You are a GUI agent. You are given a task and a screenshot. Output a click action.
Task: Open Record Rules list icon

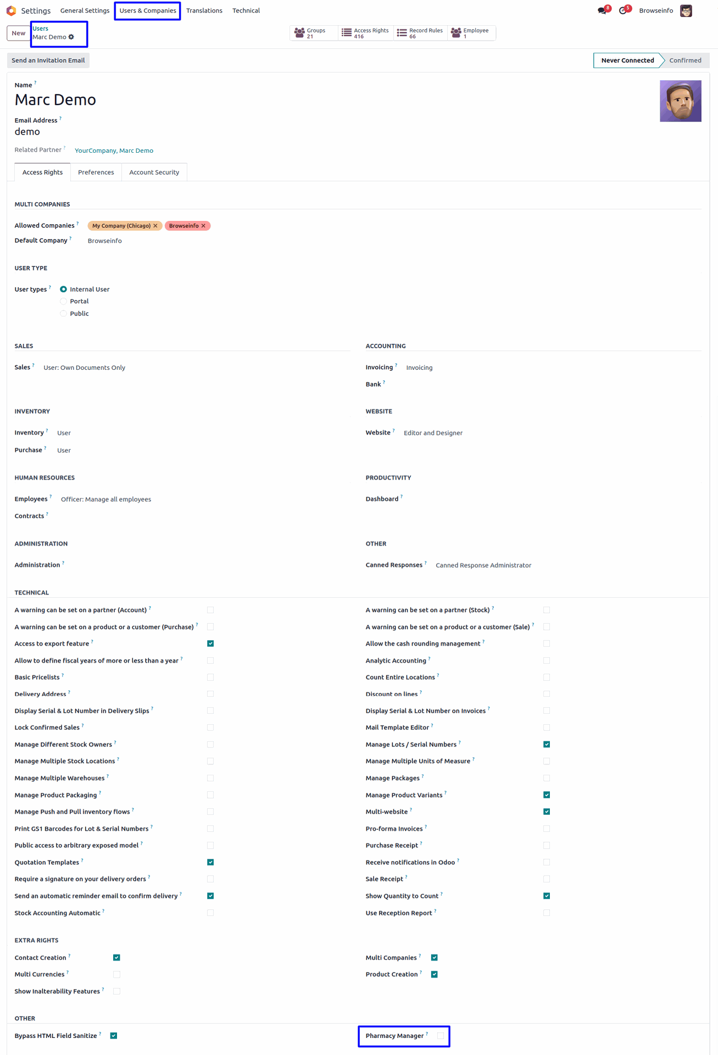402,33
